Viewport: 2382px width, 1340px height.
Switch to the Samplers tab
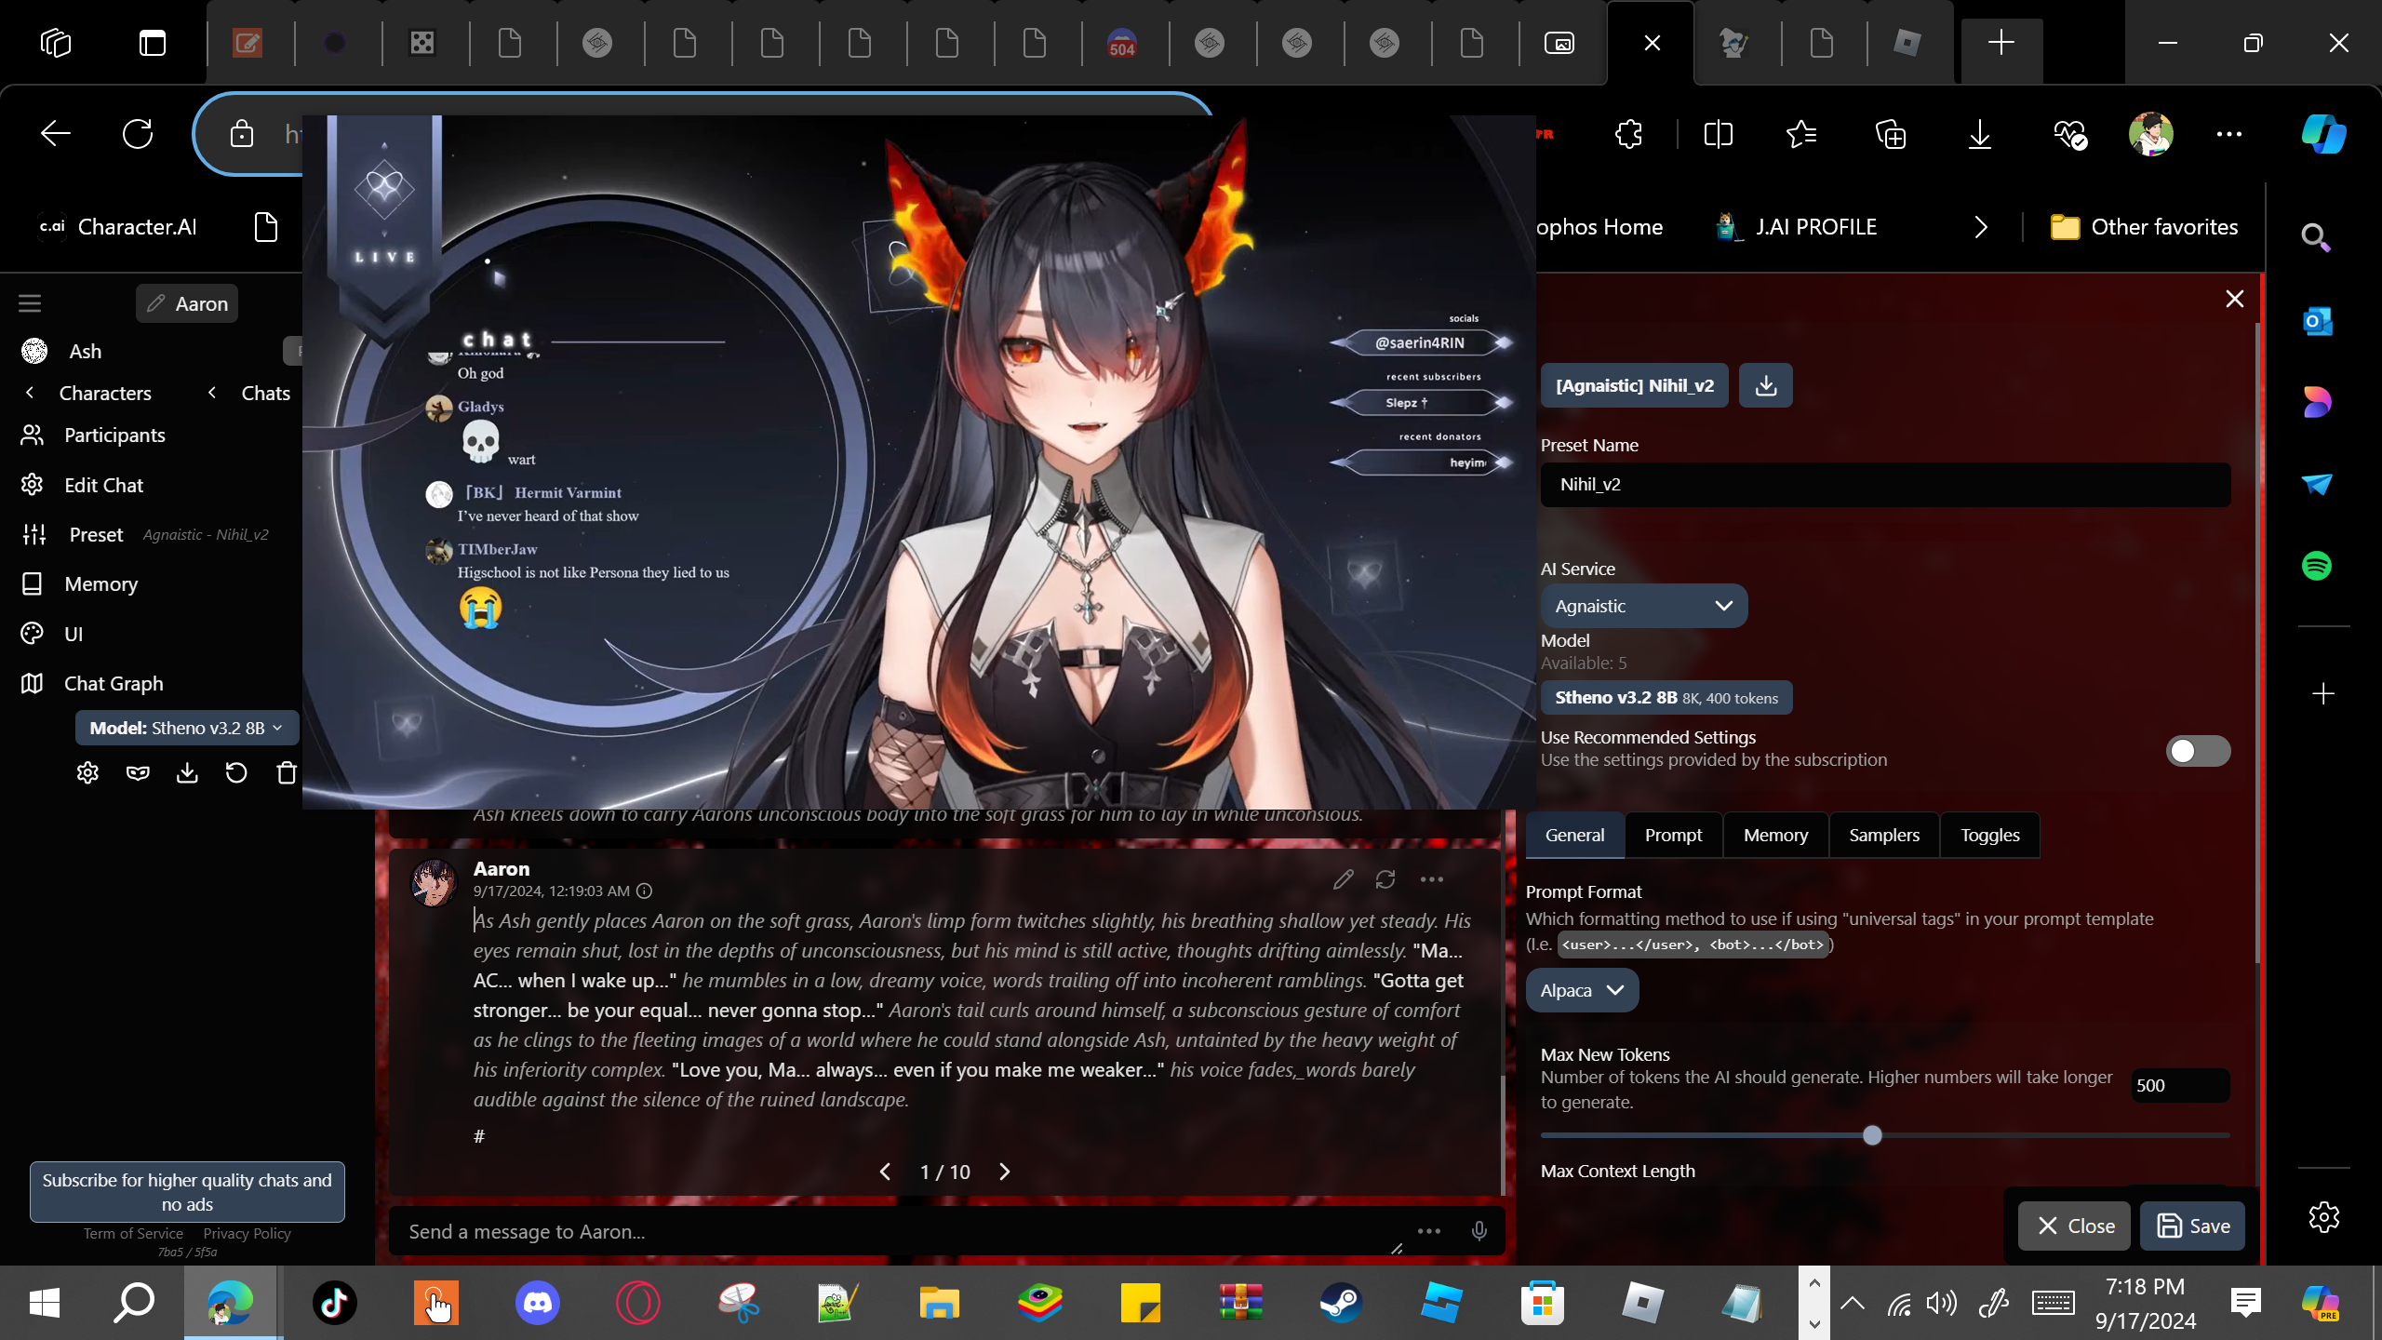click(1883, 835)
